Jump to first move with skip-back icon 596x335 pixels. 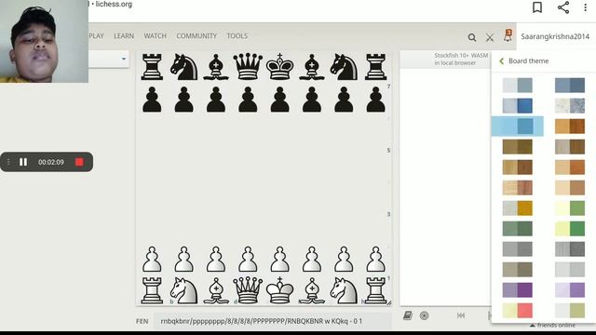(461, 315)
